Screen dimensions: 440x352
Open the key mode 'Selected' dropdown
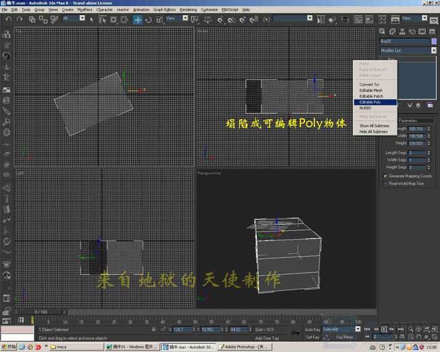point(358,329)
